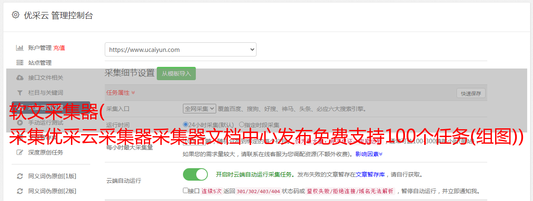The image size is (533, 201).
Task: Toggle the 云端自动运行 green switch
Action: coord(195,174)
